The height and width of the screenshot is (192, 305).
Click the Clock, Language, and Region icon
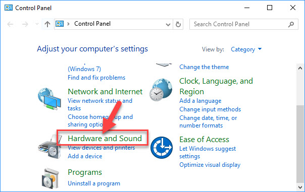click(x=161, y=90)
